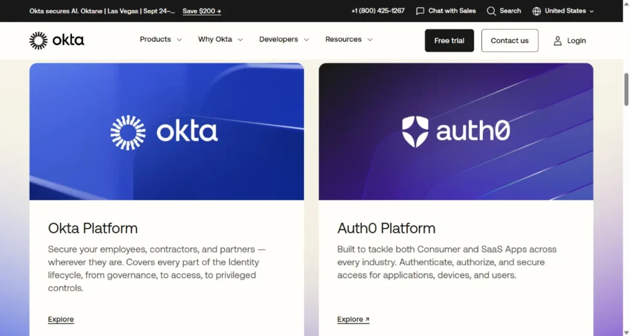
Task: Click the Auth0 Platform heading
Action: pos(386,228)
